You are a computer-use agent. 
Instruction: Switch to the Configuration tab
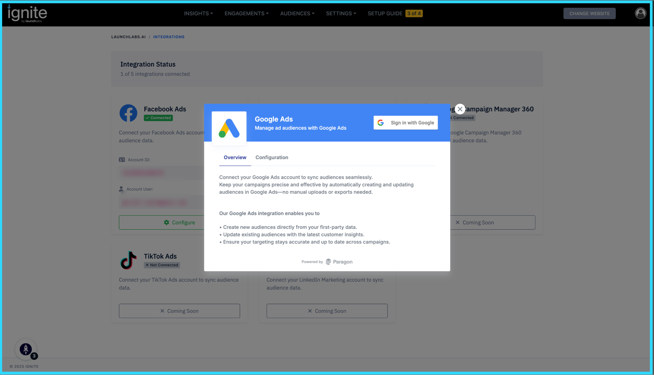coord(272,157)
